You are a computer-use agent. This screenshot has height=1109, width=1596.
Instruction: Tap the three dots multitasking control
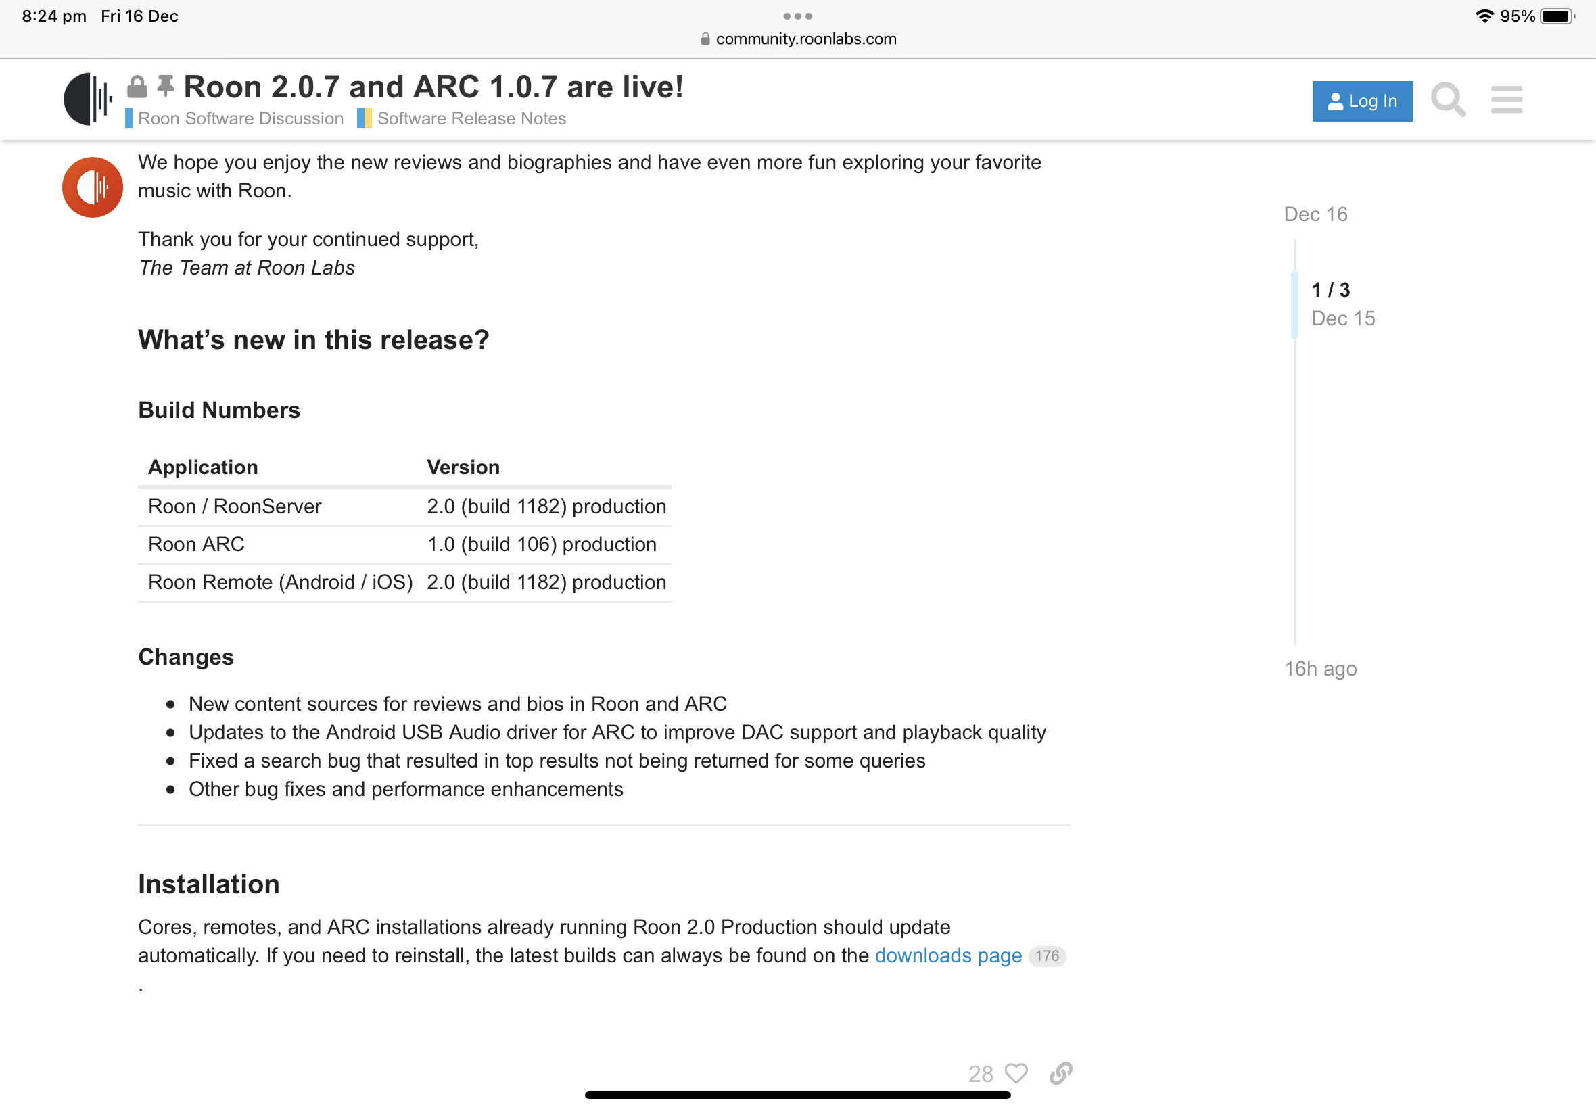coord(797,16)
